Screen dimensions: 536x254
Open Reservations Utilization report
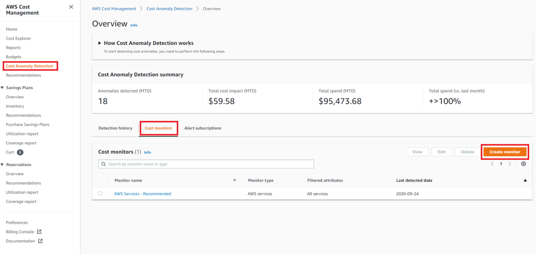click(22, 192)
